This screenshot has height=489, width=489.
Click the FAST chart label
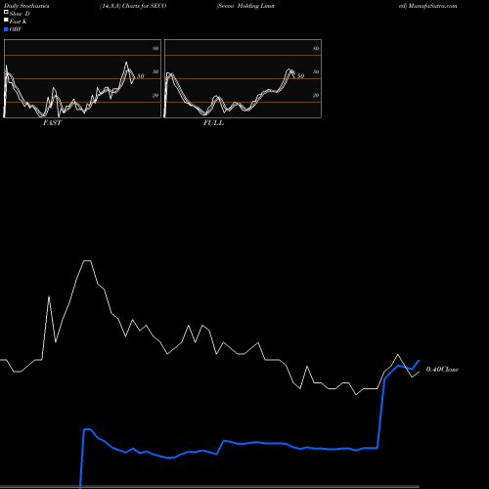(52, 123)
